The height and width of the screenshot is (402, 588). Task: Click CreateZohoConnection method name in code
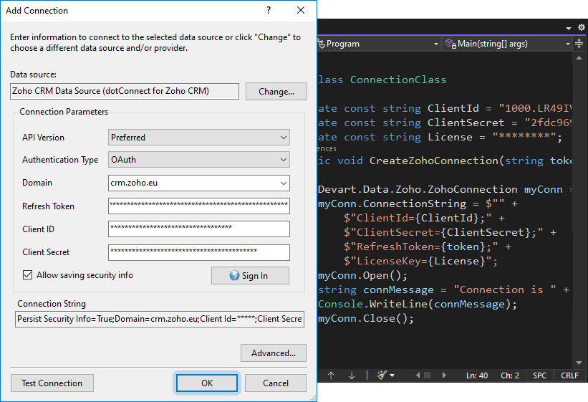click(x=434, y=161)
